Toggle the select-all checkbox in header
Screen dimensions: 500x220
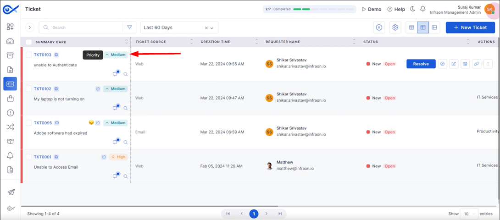tap(28, 42)
